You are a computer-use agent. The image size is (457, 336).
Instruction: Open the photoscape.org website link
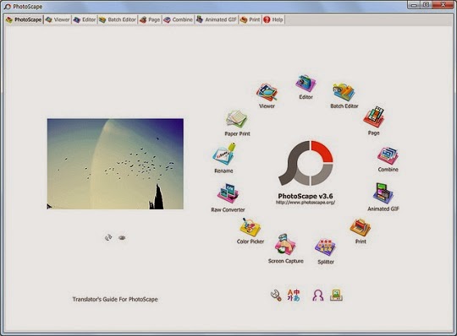(306, 203)
